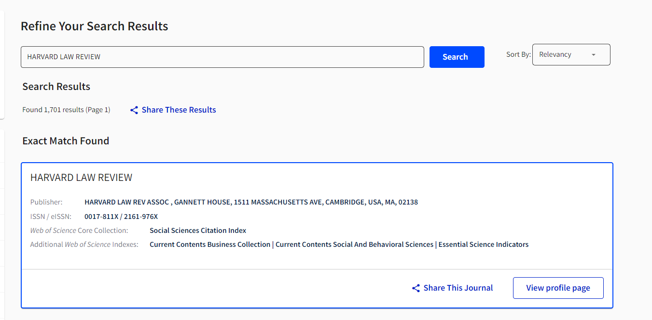Click Social Sciences Citation Index text
The height and width of the screenshot is (320, 652).
(198, 230)
